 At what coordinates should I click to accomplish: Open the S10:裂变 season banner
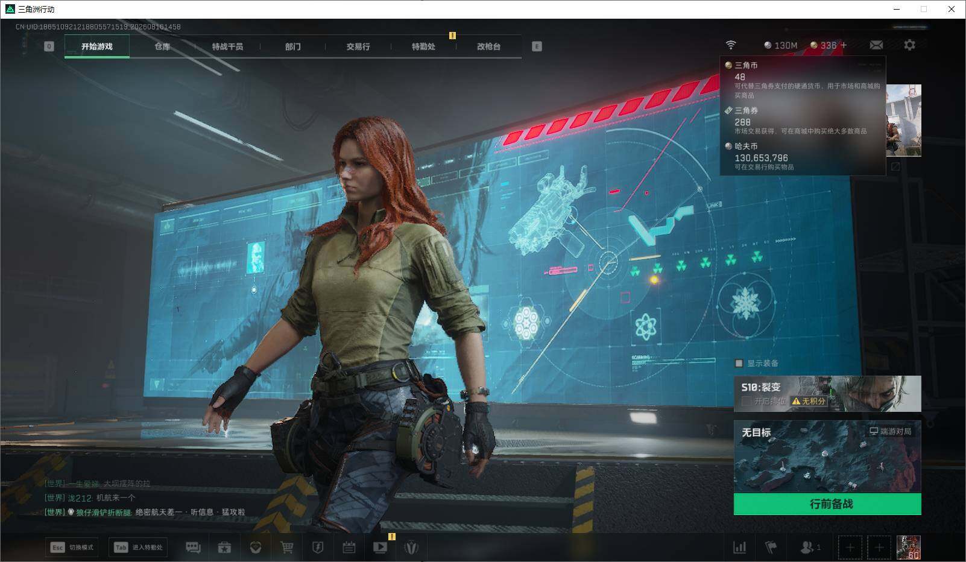click(827, 393)
